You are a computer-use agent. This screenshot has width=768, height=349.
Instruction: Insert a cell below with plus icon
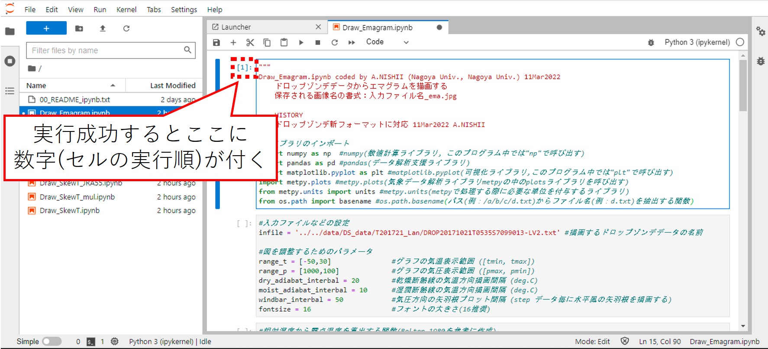click(233, 42)
